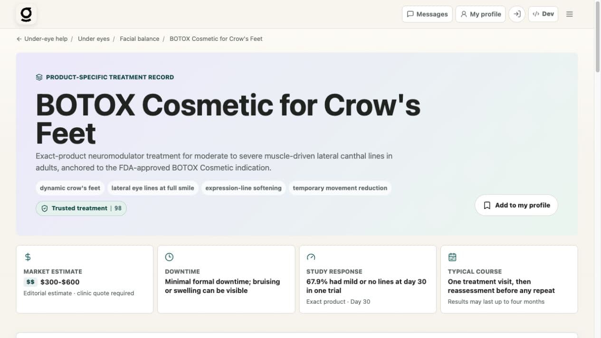601x338 pixels.
Task: Add treatment to my profile
Action: point(516,205)
